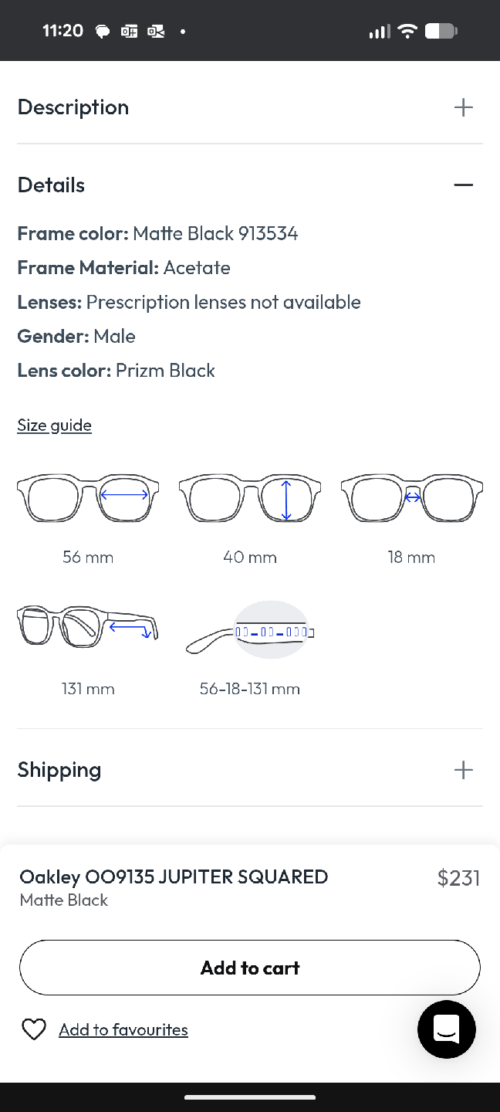Tap the Wi-Fi status bar icon

point(407,31)
